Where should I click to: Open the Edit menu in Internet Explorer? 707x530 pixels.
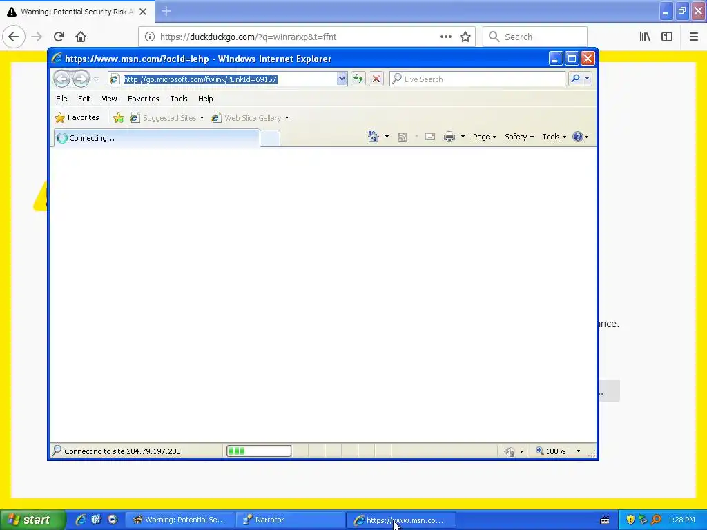tap(84, 99)
